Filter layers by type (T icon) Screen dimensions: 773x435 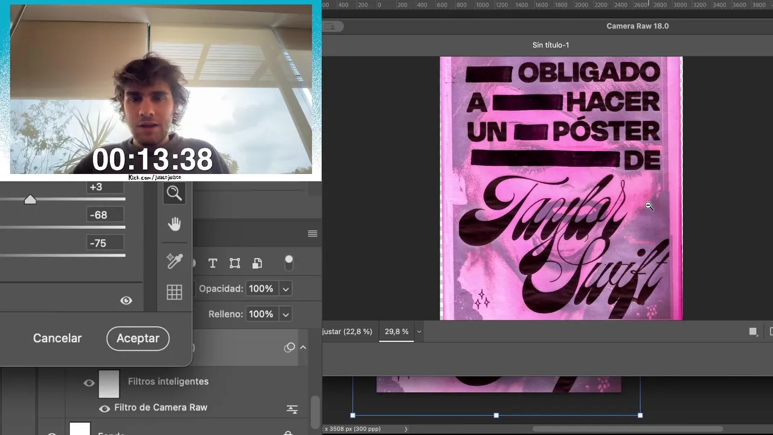213,263
